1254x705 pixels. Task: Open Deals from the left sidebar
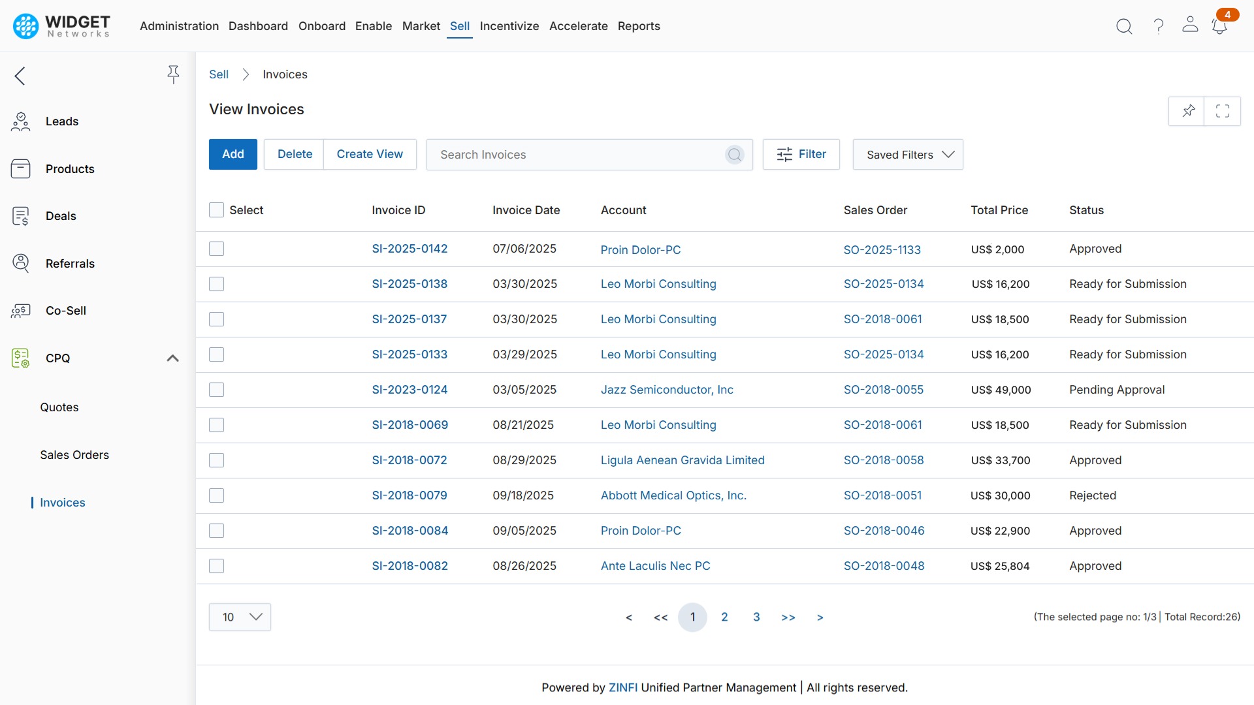[x=61, y=216]
